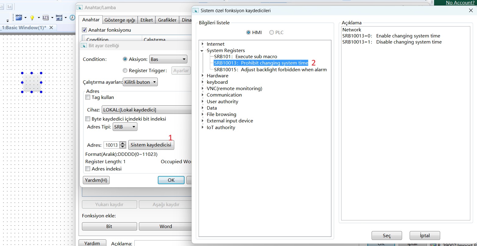477x246 pixels.
Task: Click the slider switch toolbar icon
Action: (59, 17)
